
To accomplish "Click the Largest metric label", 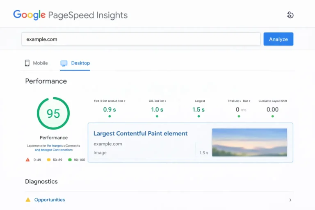I will point(200,101).
